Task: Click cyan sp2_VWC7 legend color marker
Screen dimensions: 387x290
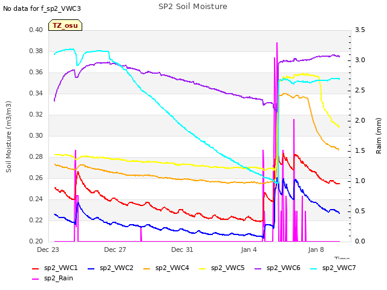Action: coord(314,268)
